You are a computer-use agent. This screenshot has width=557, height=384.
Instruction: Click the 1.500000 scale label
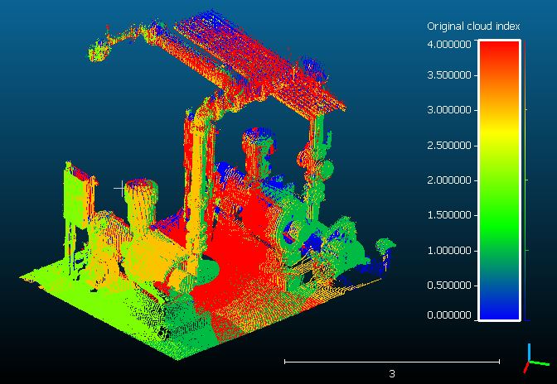click(x=449, y=215)
